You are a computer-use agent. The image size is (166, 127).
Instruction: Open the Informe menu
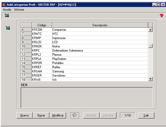19,10
